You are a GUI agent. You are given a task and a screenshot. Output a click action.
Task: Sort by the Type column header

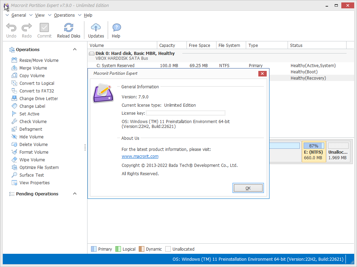(x=267, y=46)
